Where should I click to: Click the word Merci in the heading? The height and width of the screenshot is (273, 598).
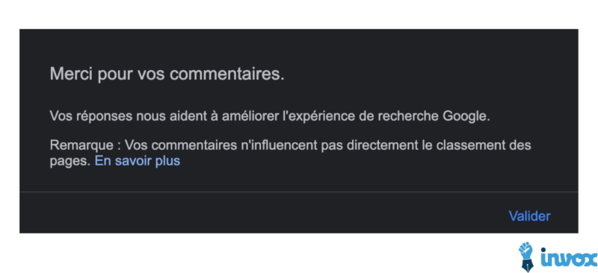pyautogui.click(x=71, y=74)
